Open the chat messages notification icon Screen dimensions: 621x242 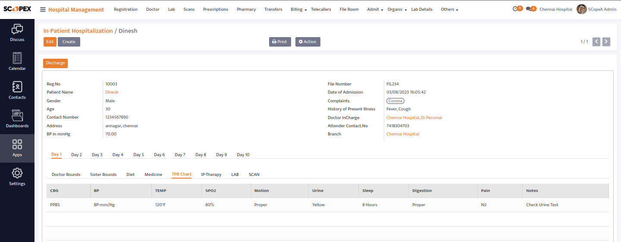529,9
